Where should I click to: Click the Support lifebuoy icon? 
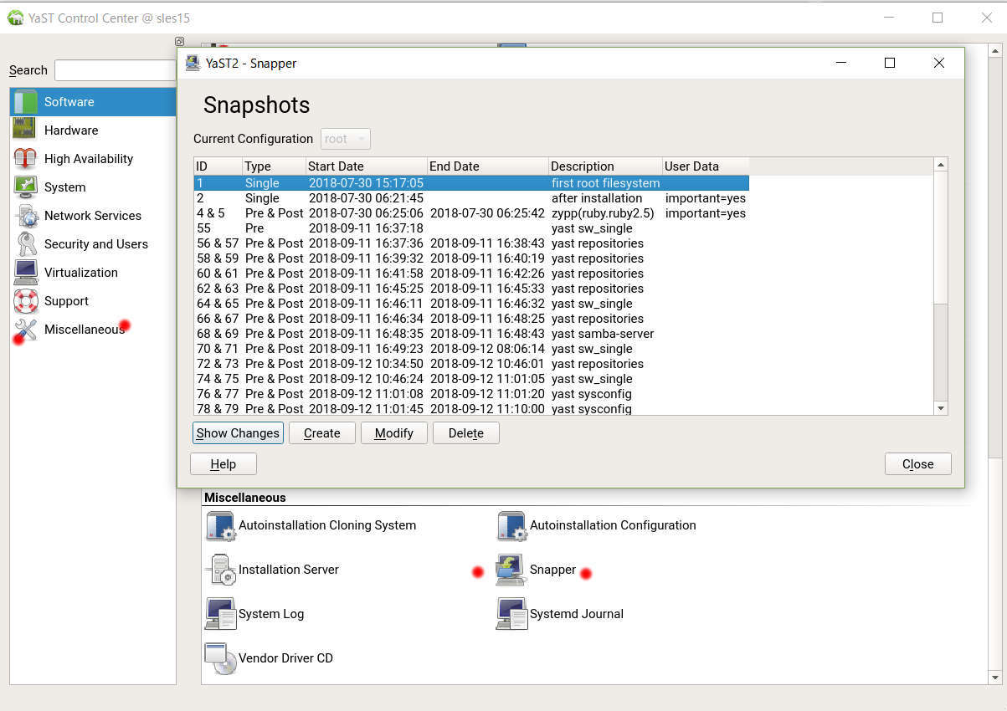tap(25, 300)
